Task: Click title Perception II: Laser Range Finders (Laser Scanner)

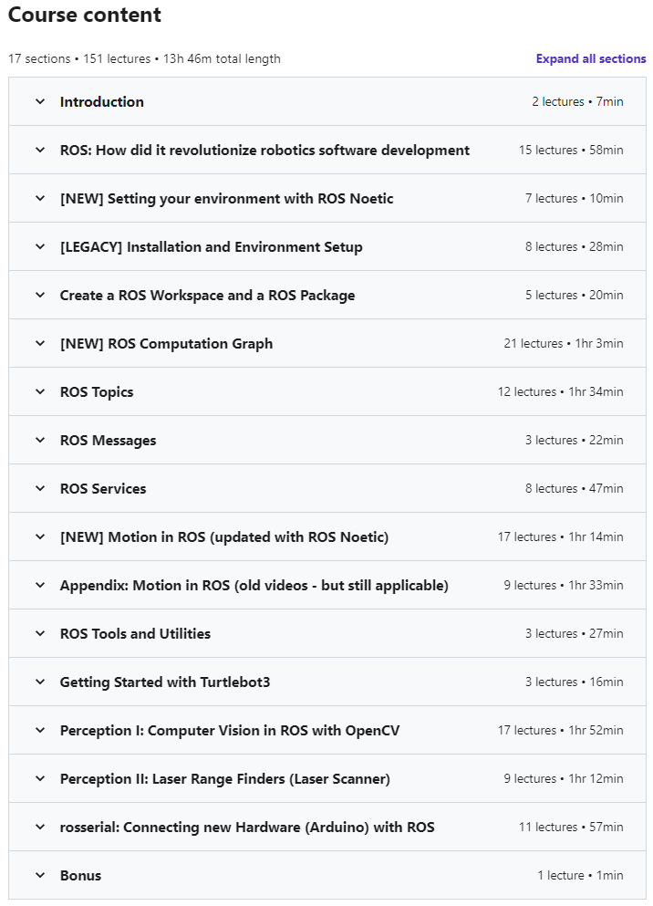Action: 225,778
